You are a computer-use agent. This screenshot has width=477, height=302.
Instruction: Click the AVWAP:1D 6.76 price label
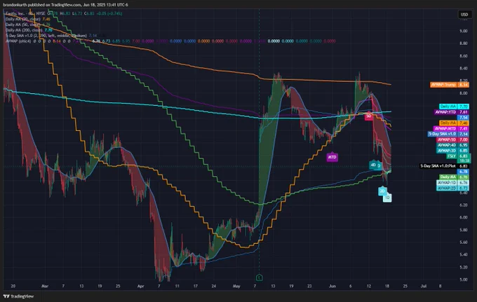452,183
